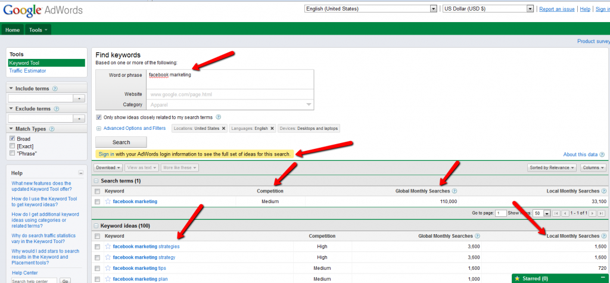This screenshot has height=283, width=610.
Task: Click add button next to Include terms field
Action: coord(79,98)
